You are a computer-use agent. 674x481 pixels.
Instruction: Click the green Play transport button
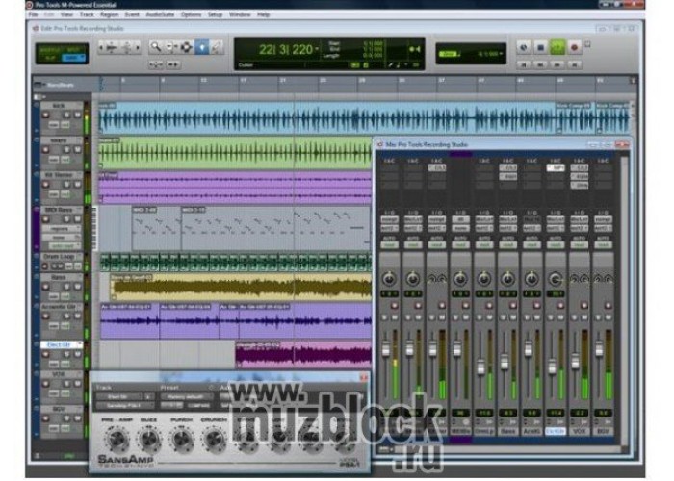point(557,47)
